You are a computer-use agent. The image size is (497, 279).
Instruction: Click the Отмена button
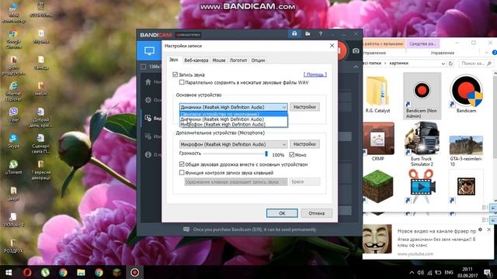pyautogui.click(x=316, y=213)
